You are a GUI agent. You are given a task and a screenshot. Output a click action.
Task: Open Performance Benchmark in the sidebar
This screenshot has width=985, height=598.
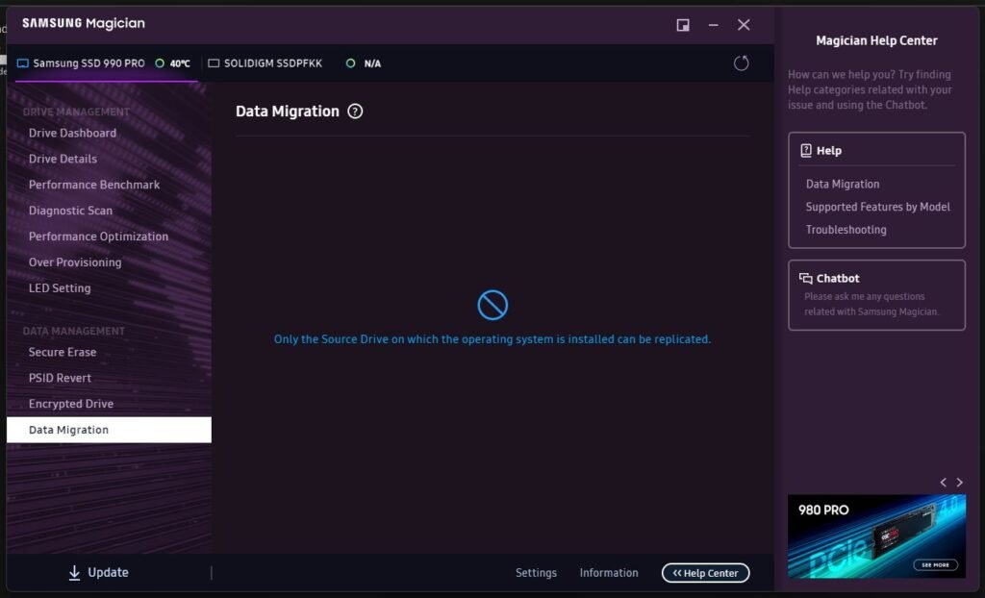tap(94, 185)
